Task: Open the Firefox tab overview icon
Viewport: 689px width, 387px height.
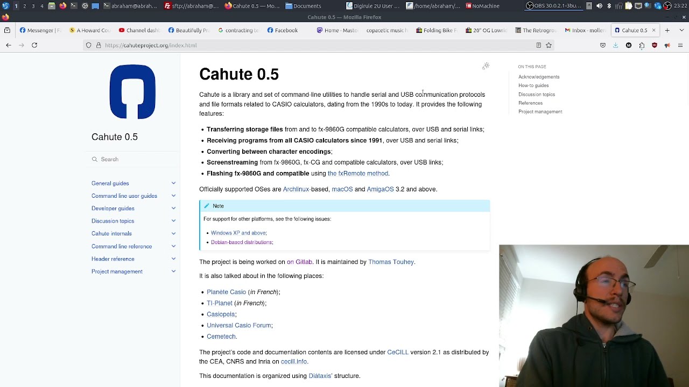Action: tap(7, 30)
